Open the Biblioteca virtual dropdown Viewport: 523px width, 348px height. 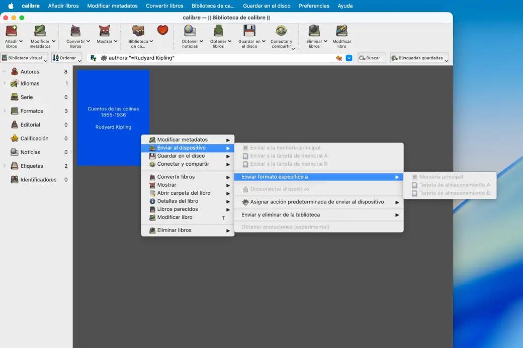point(25,58)
